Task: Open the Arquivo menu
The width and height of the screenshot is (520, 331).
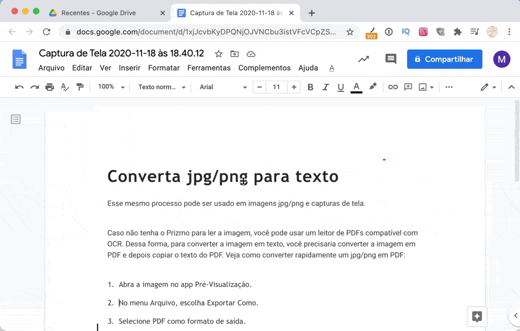Action: point(51,68)
